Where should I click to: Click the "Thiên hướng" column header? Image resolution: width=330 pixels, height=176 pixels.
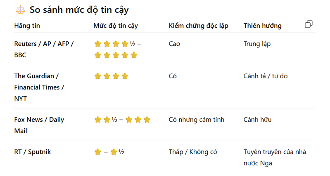coord(262,26)
